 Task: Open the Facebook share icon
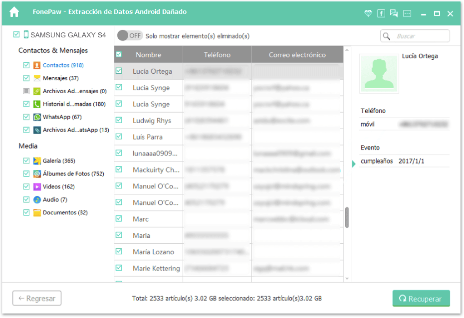tap(381, 13)
